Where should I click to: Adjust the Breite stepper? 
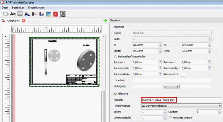(x=160, y=51)
